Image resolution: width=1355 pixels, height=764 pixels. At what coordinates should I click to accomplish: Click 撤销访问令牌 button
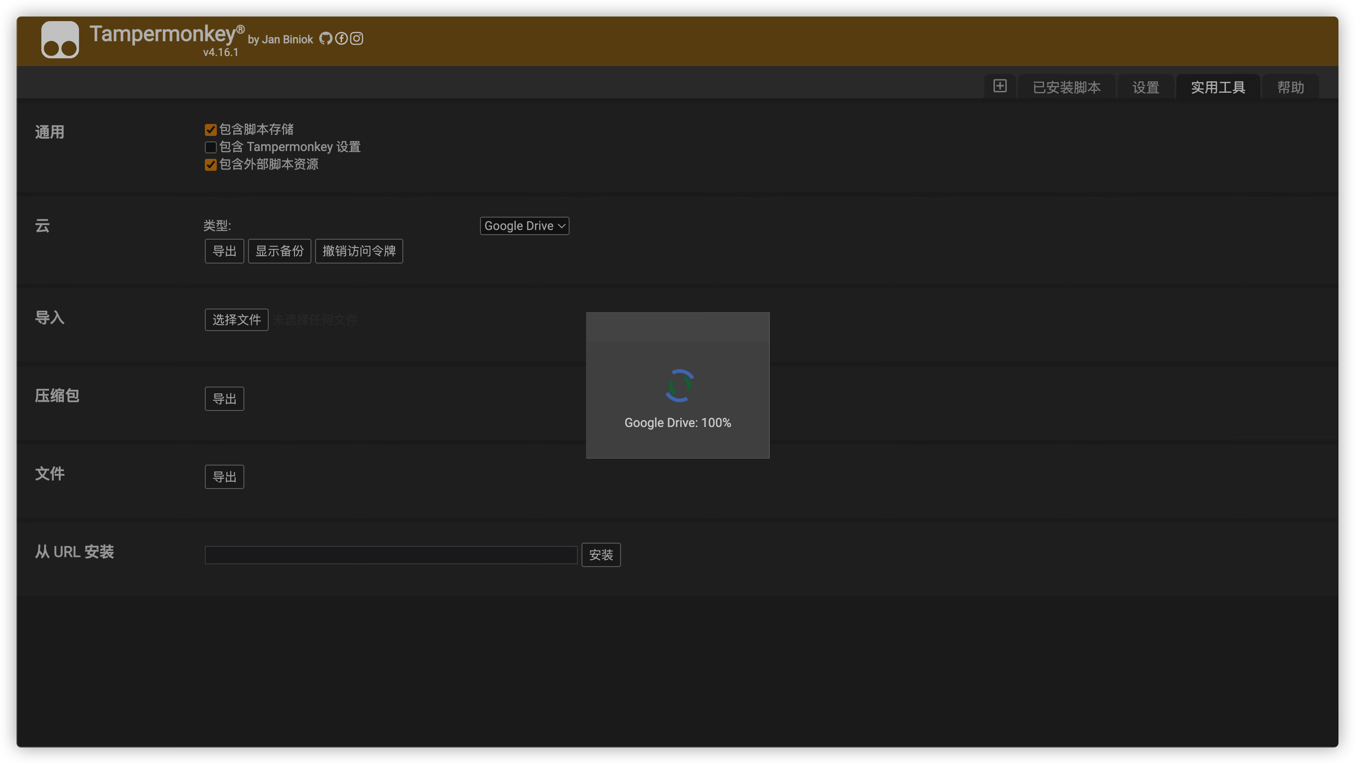click(359, 251)
